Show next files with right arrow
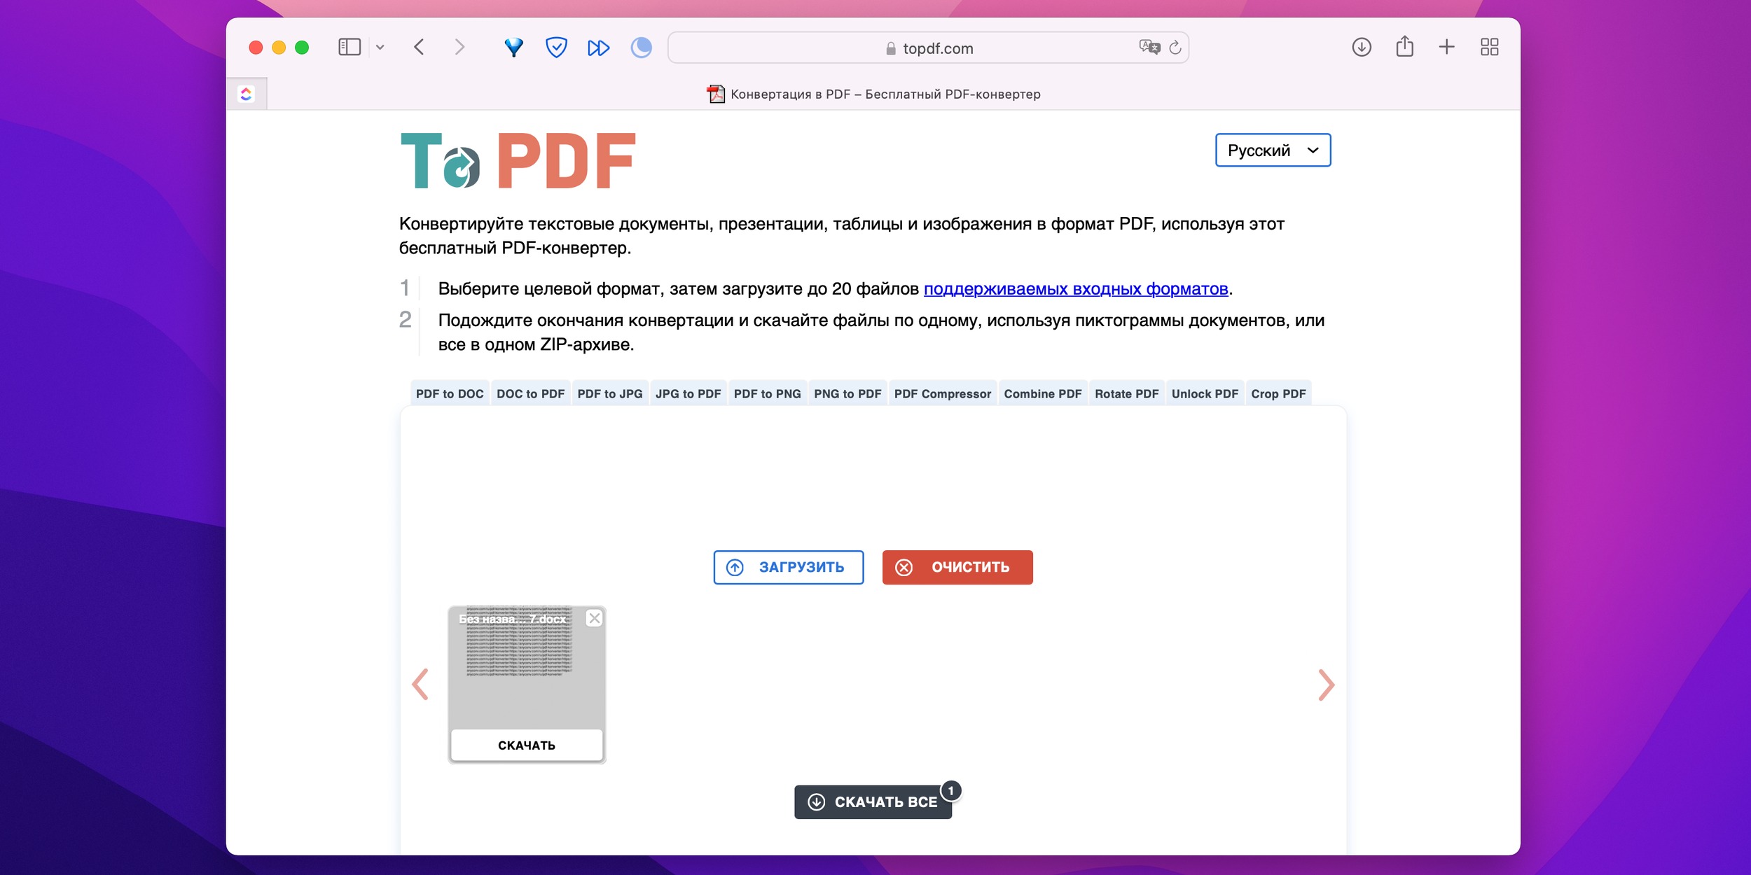Image resolution: width=1751 pixels, height=875 pixels. point(1326,685)
